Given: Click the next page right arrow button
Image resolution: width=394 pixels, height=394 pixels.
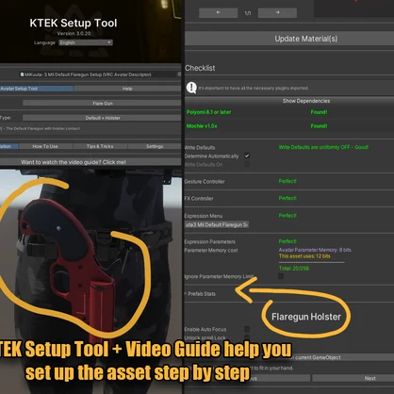Looking at the screenshot, I should point(277,13).
